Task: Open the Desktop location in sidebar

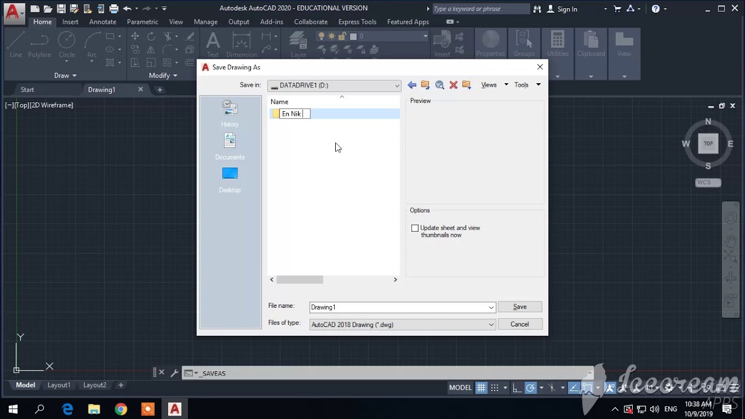Action: [230, 180]
